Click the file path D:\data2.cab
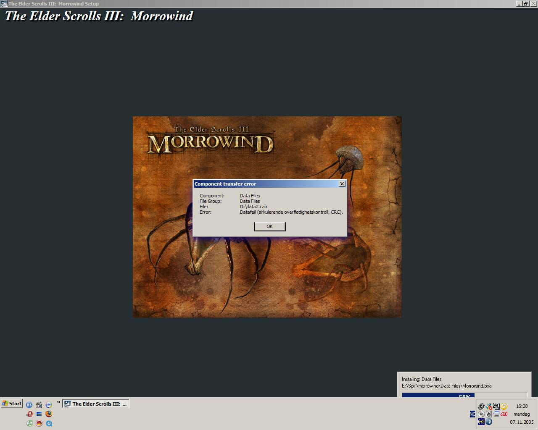The image size is (538, 430). pos(253,207)
